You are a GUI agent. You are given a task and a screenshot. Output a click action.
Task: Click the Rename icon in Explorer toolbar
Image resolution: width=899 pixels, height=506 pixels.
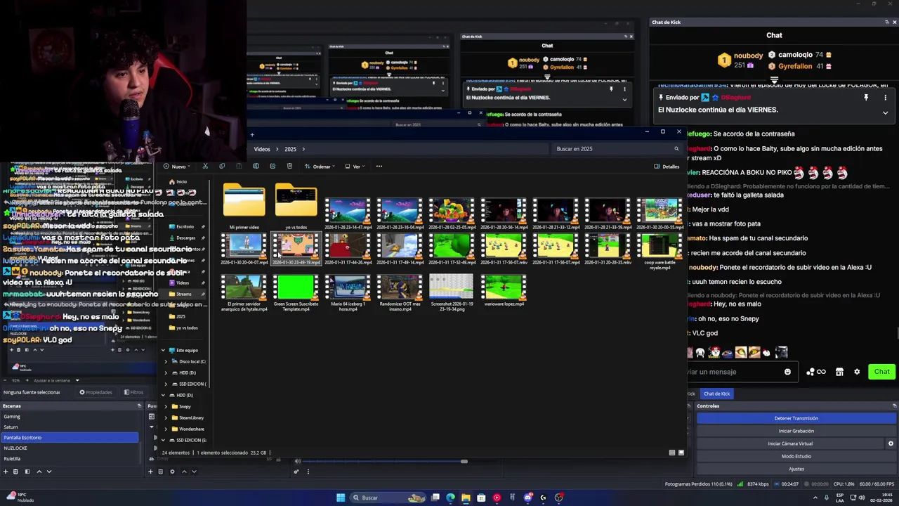(256, 167)
